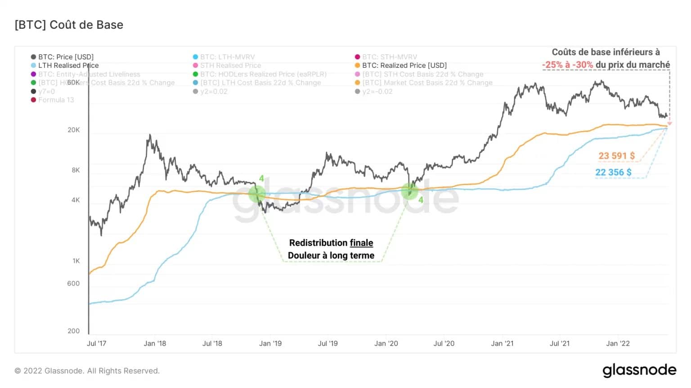Click the light blue LTH Realised Price dot
Viewport: 691px width, 388px height.
(33, 66)
